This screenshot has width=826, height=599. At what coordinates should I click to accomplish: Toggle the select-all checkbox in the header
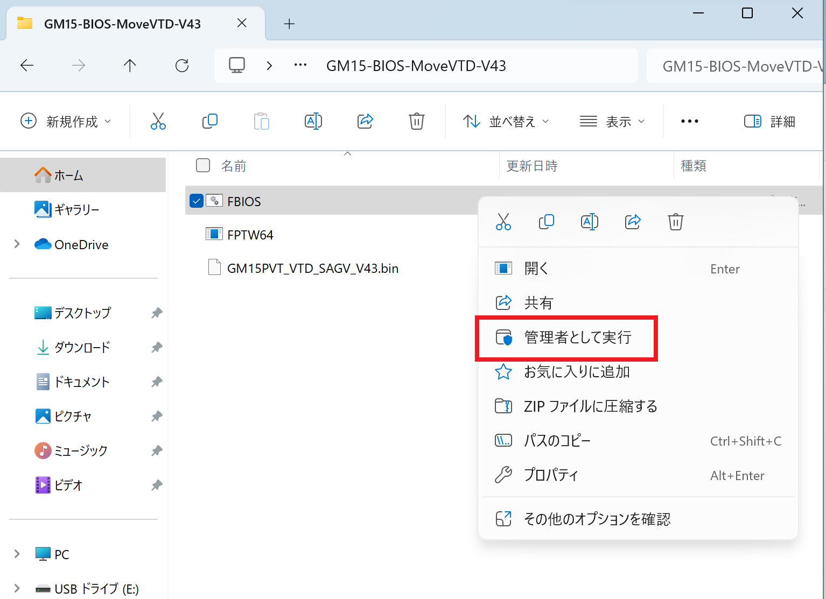203,165
